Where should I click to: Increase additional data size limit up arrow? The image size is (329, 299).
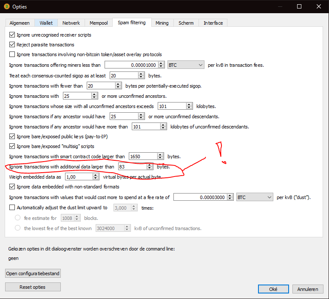click(x=149, y=165)
